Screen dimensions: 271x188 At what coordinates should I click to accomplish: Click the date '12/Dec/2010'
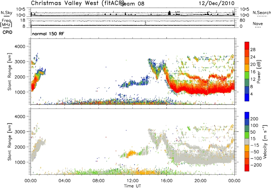(x=216, y=3)
